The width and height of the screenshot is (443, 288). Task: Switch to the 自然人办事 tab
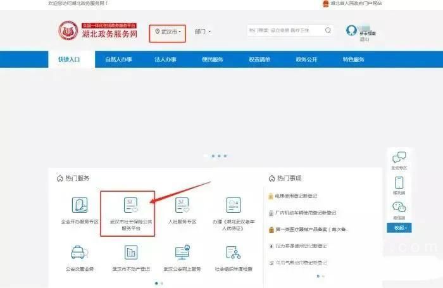coord(118,59)
